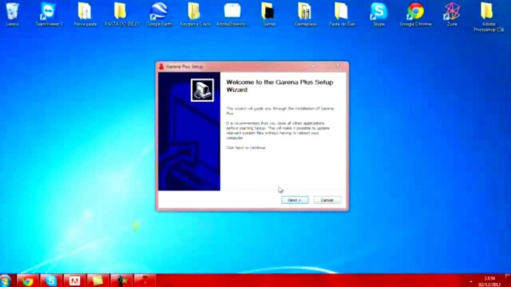Cancel the Garena Plus Setup wizard
Image resolution: width=511 pixels, height=287 pixels.
327,200
